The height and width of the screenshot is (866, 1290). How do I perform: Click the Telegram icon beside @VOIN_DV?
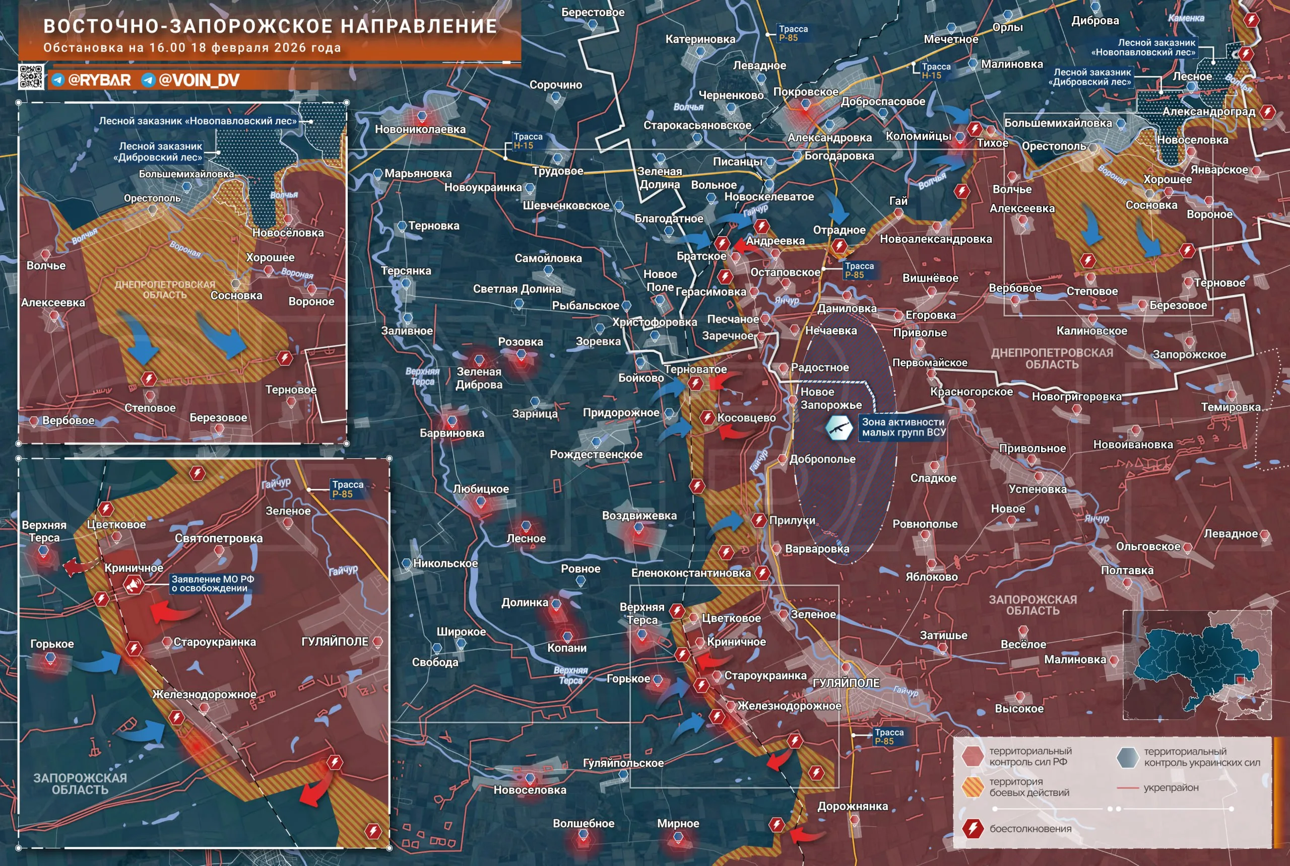148,80
